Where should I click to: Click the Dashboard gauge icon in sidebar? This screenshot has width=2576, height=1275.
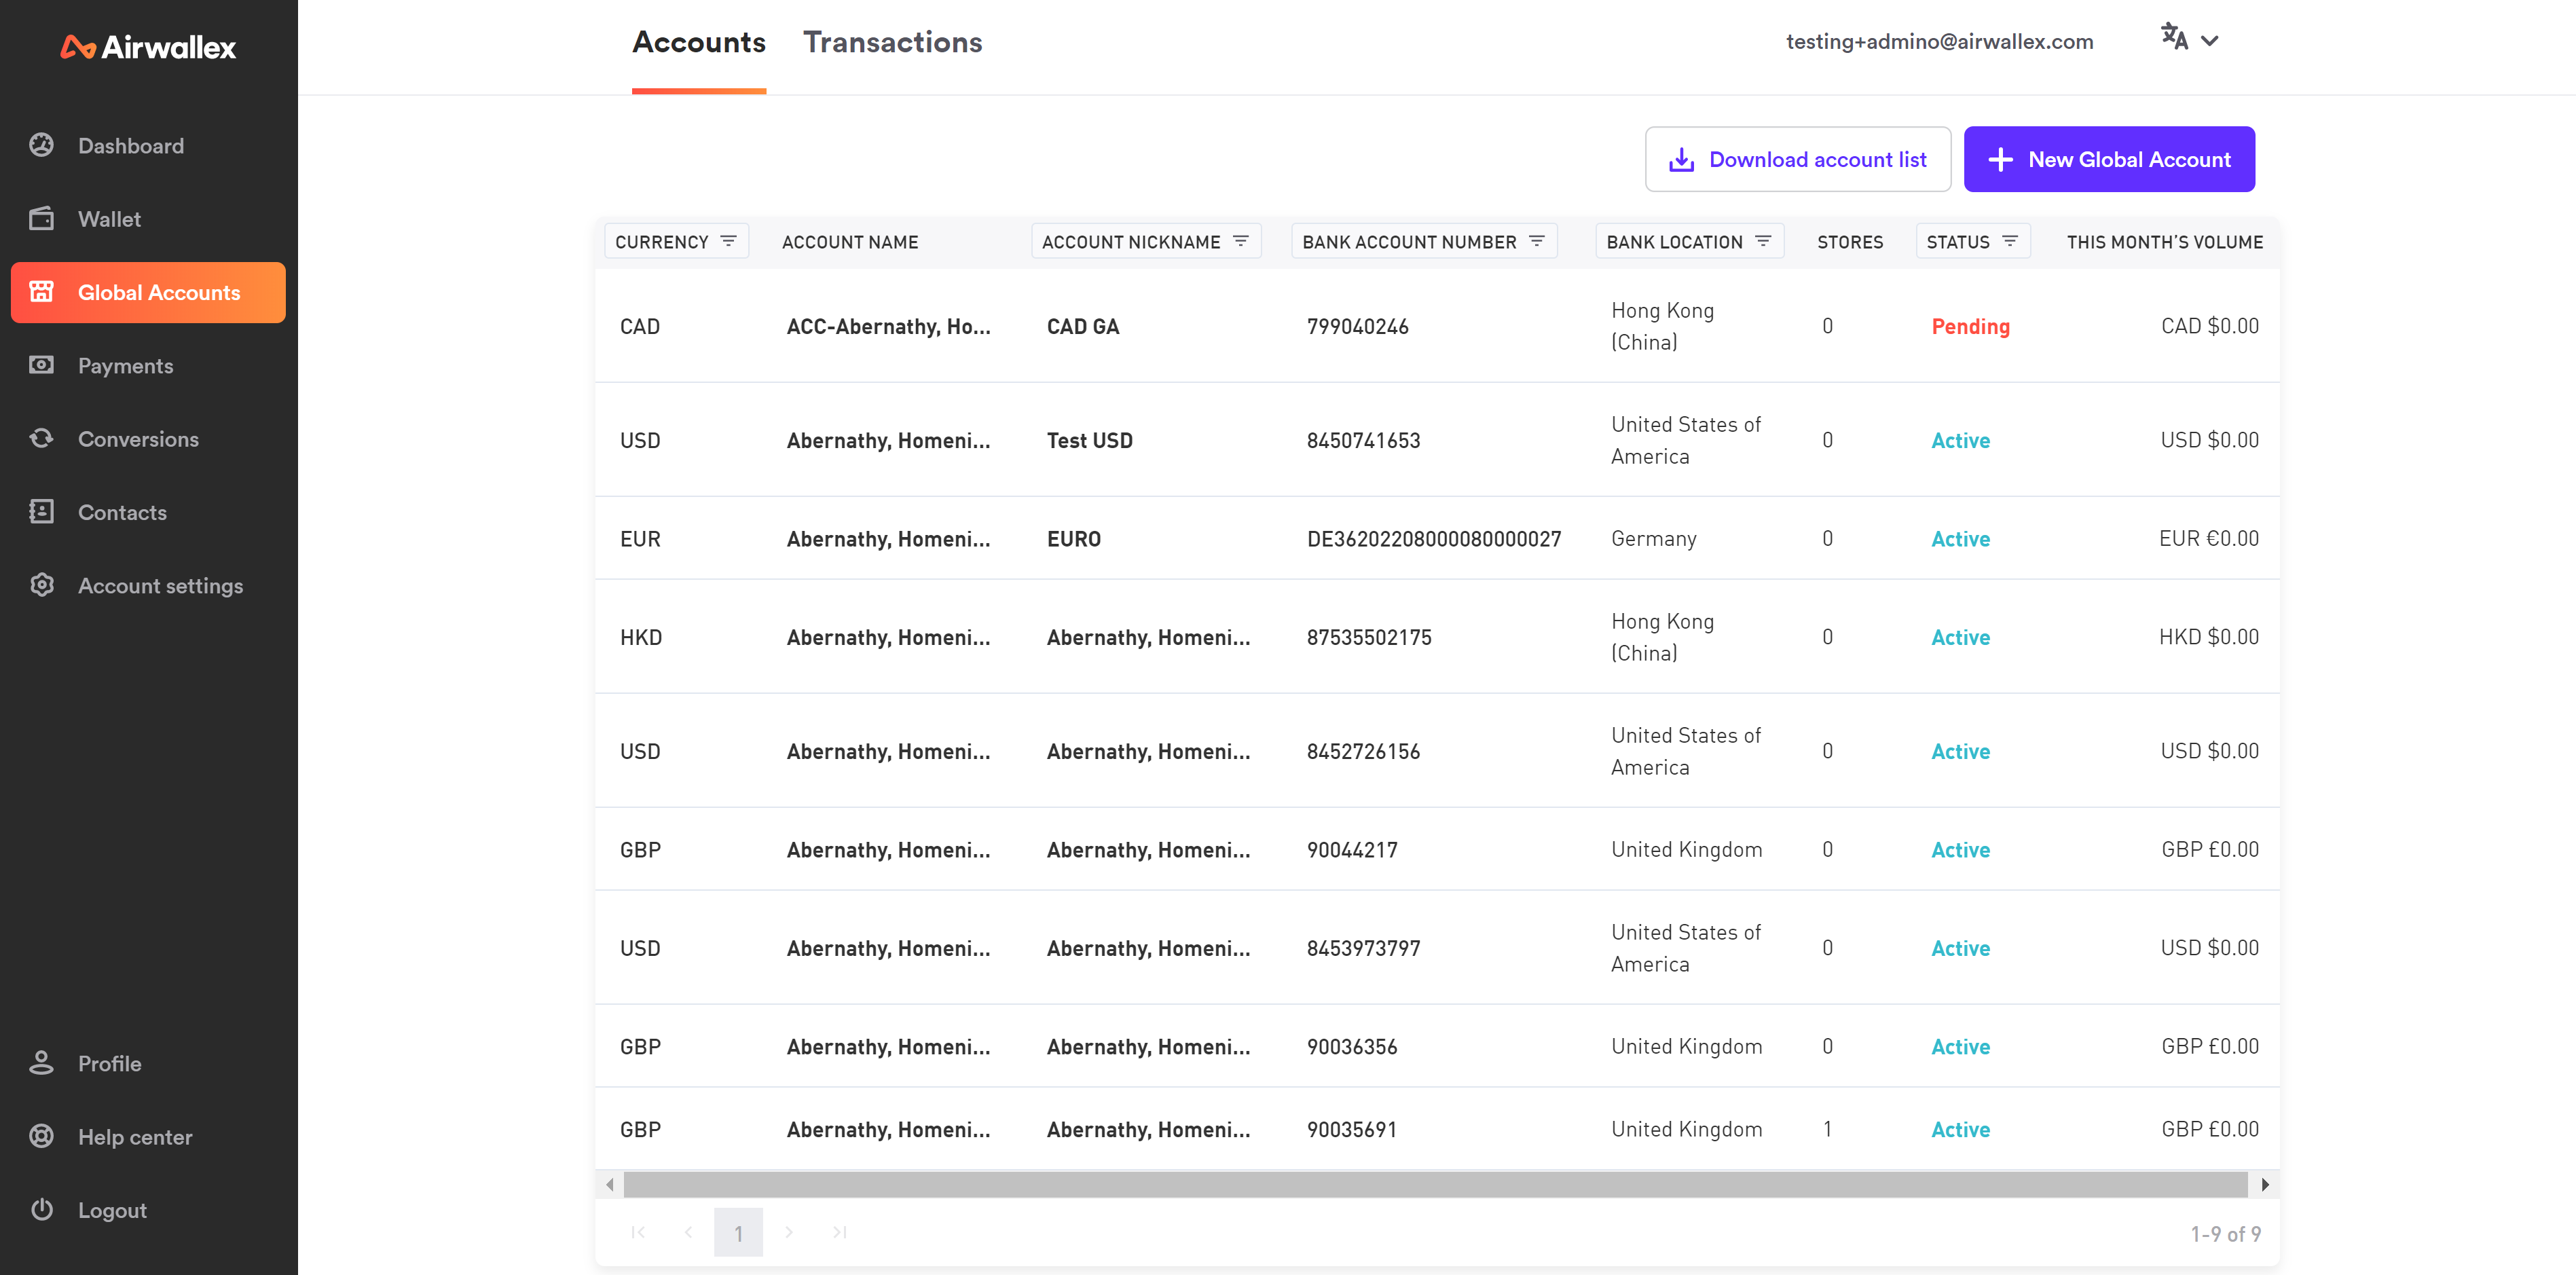point(42,146)
